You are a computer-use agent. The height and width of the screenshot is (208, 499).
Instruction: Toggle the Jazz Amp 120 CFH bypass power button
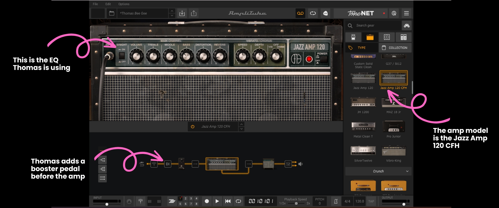pos(193,127)
